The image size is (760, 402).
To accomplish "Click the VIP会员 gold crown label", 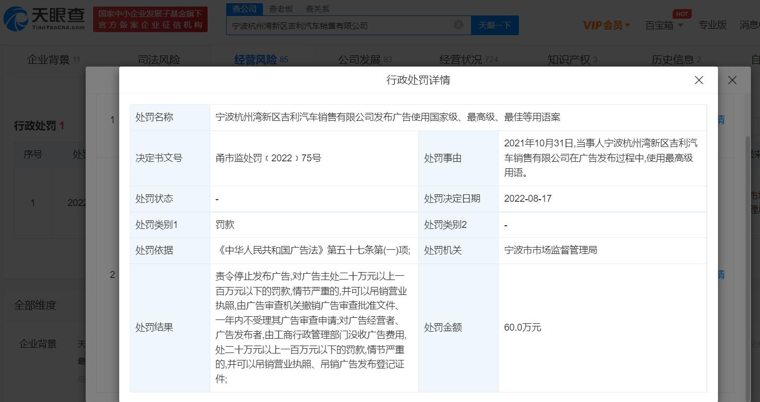I will pyautogui.click(x=602, y=24).
